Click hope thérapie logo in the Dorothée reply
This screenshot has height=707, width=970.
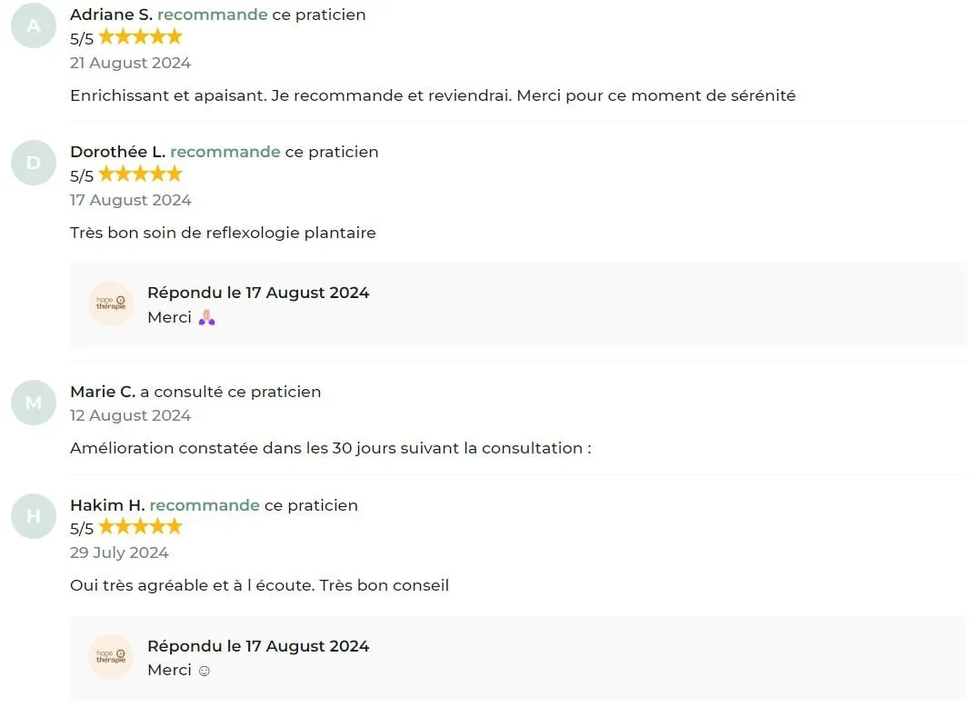pos(111,304)
